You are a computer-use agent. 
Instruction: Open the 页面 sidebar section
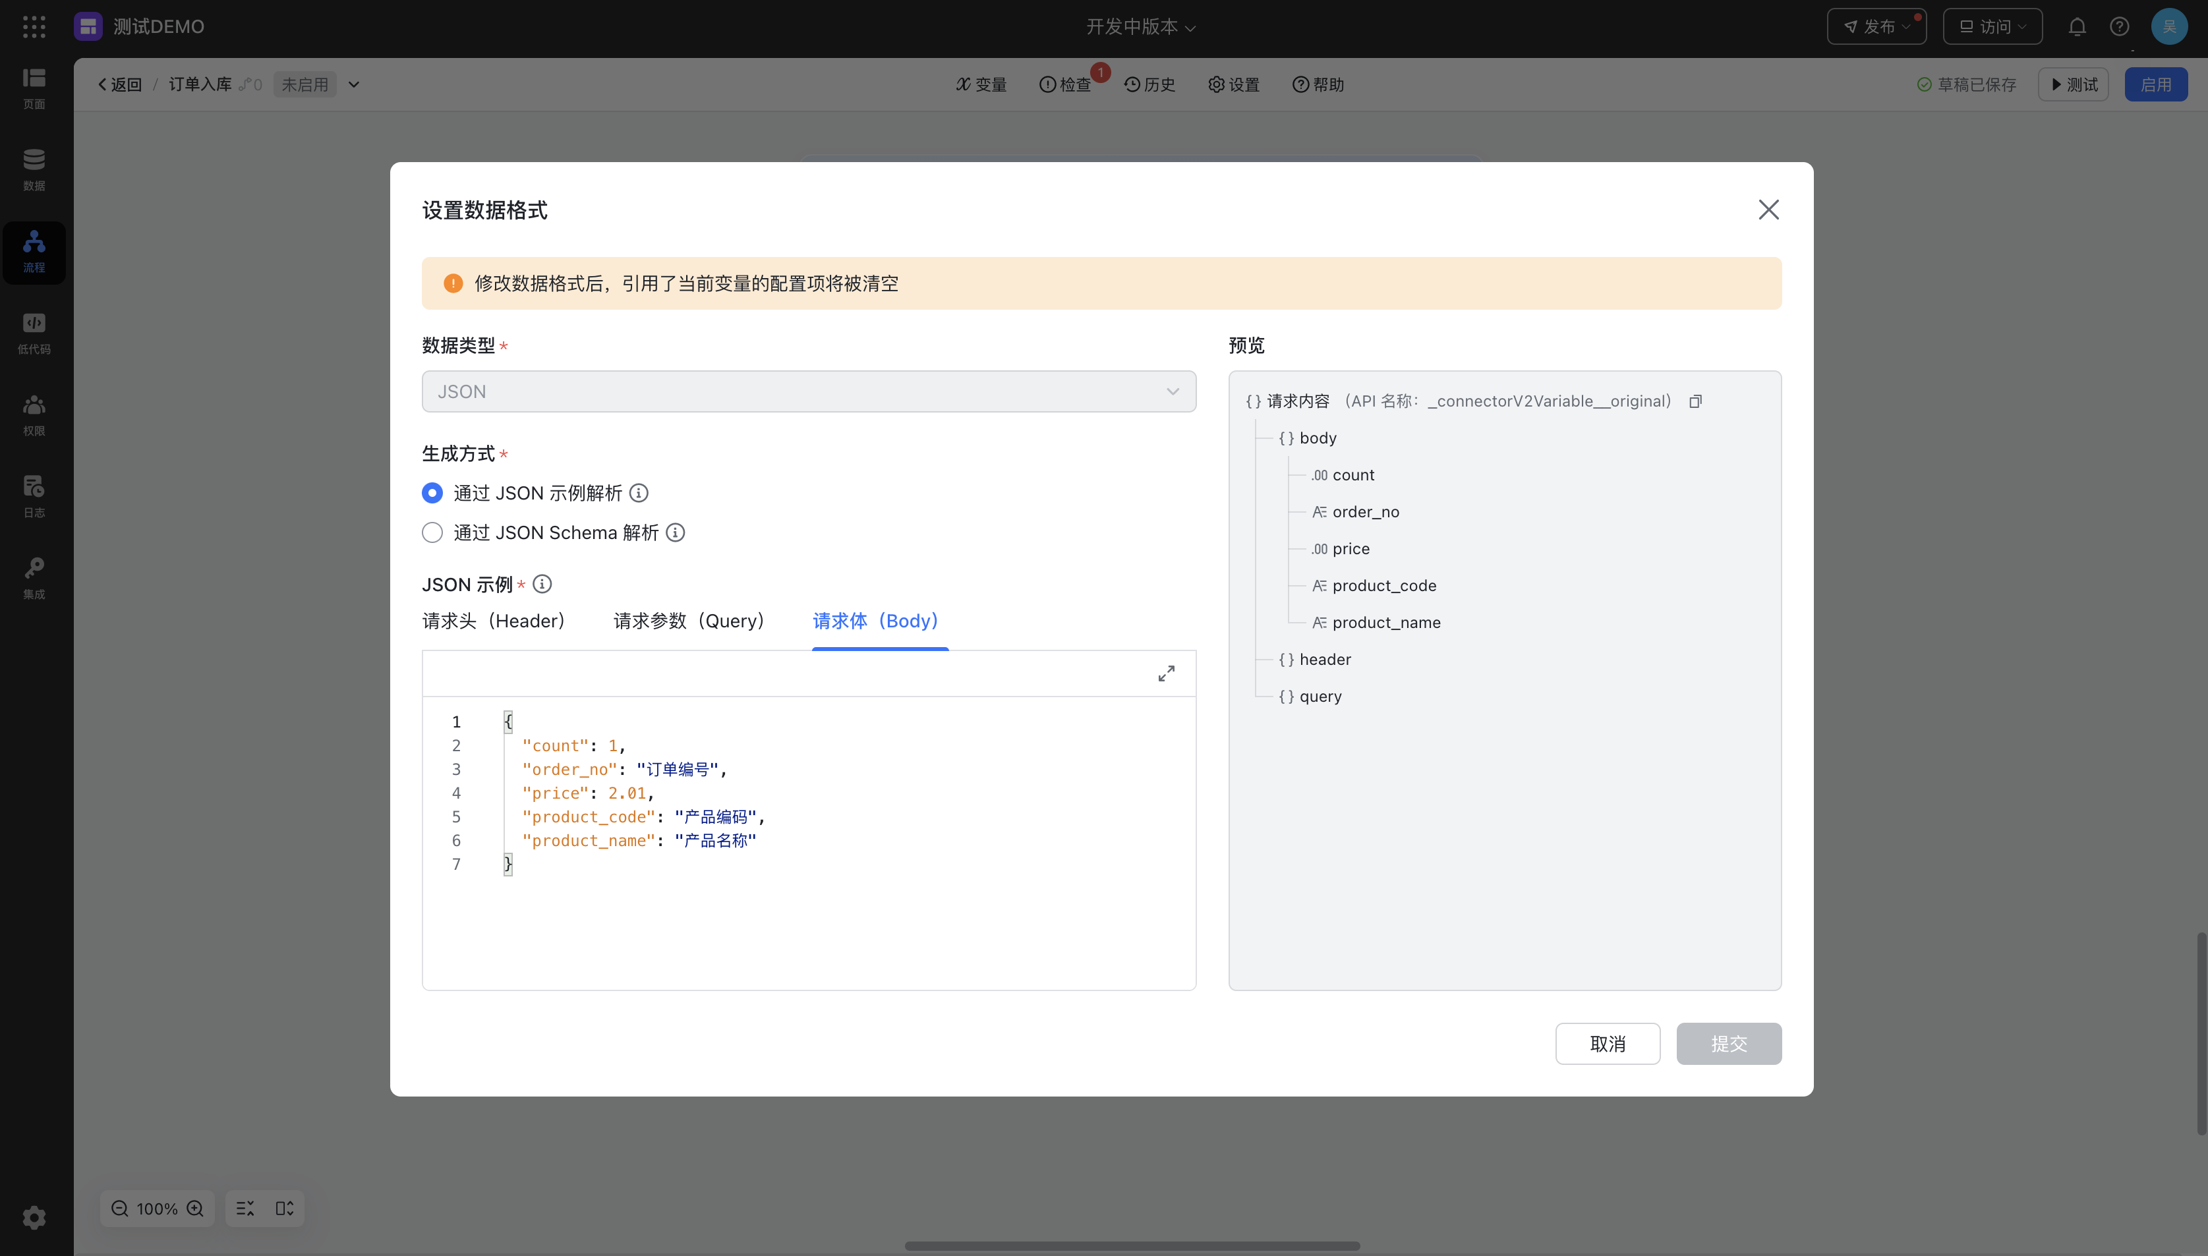click(x=34, y=89)
